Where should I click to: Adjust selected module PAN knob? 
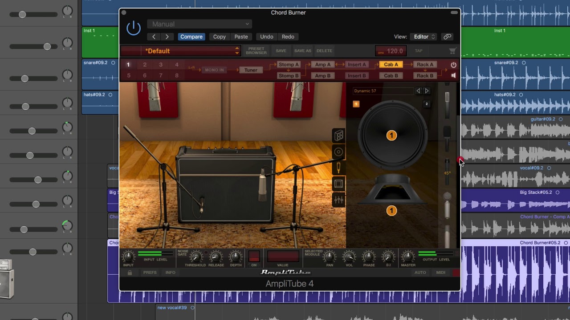(330, 256)
